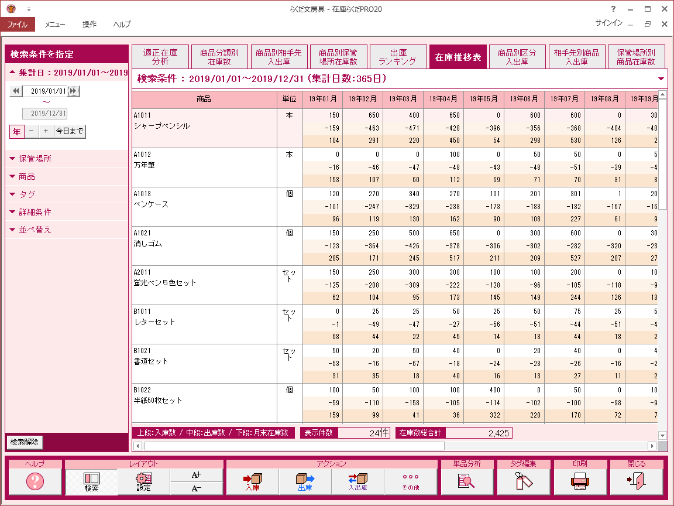Open タグ編集 tag editor
The image size is (674, 506).
tap(524, 481)
